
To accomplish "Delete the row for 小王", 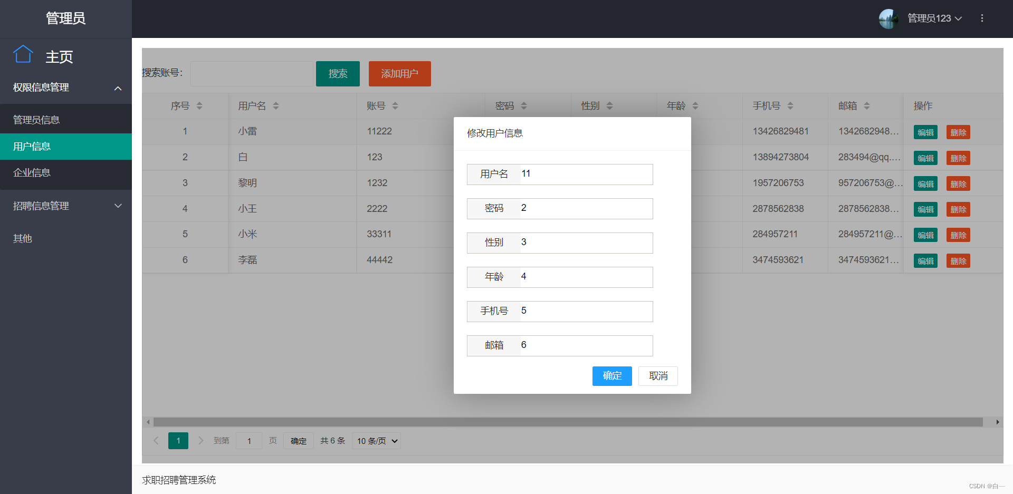I will [x=958, y=209].
